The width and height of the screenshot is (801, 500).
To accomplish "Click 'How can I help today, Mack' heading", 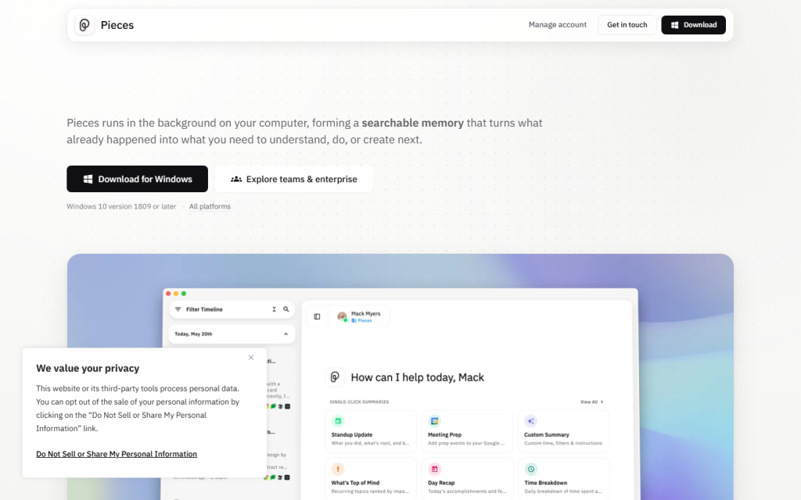I will 418,377.
